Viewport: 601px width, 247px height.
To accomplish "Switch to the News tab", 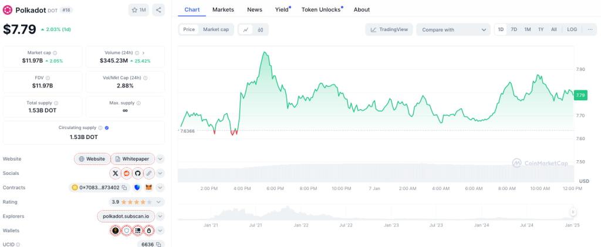I will [255, 9].
